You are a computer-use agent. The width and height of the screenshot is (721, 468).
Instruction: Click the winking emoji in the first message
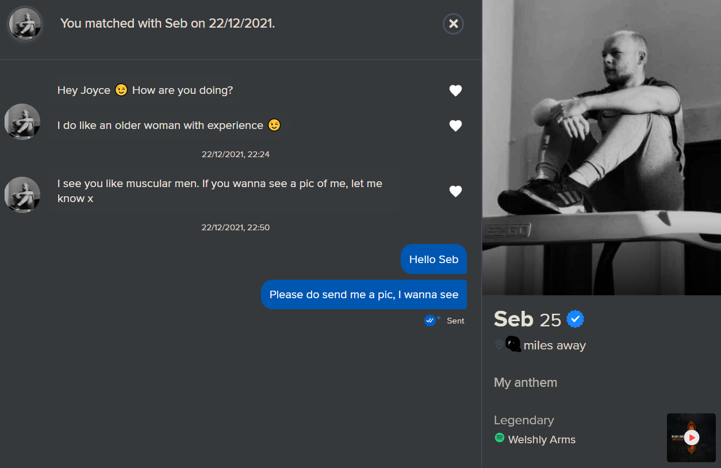pyautogui.click(x=121, y=90)
